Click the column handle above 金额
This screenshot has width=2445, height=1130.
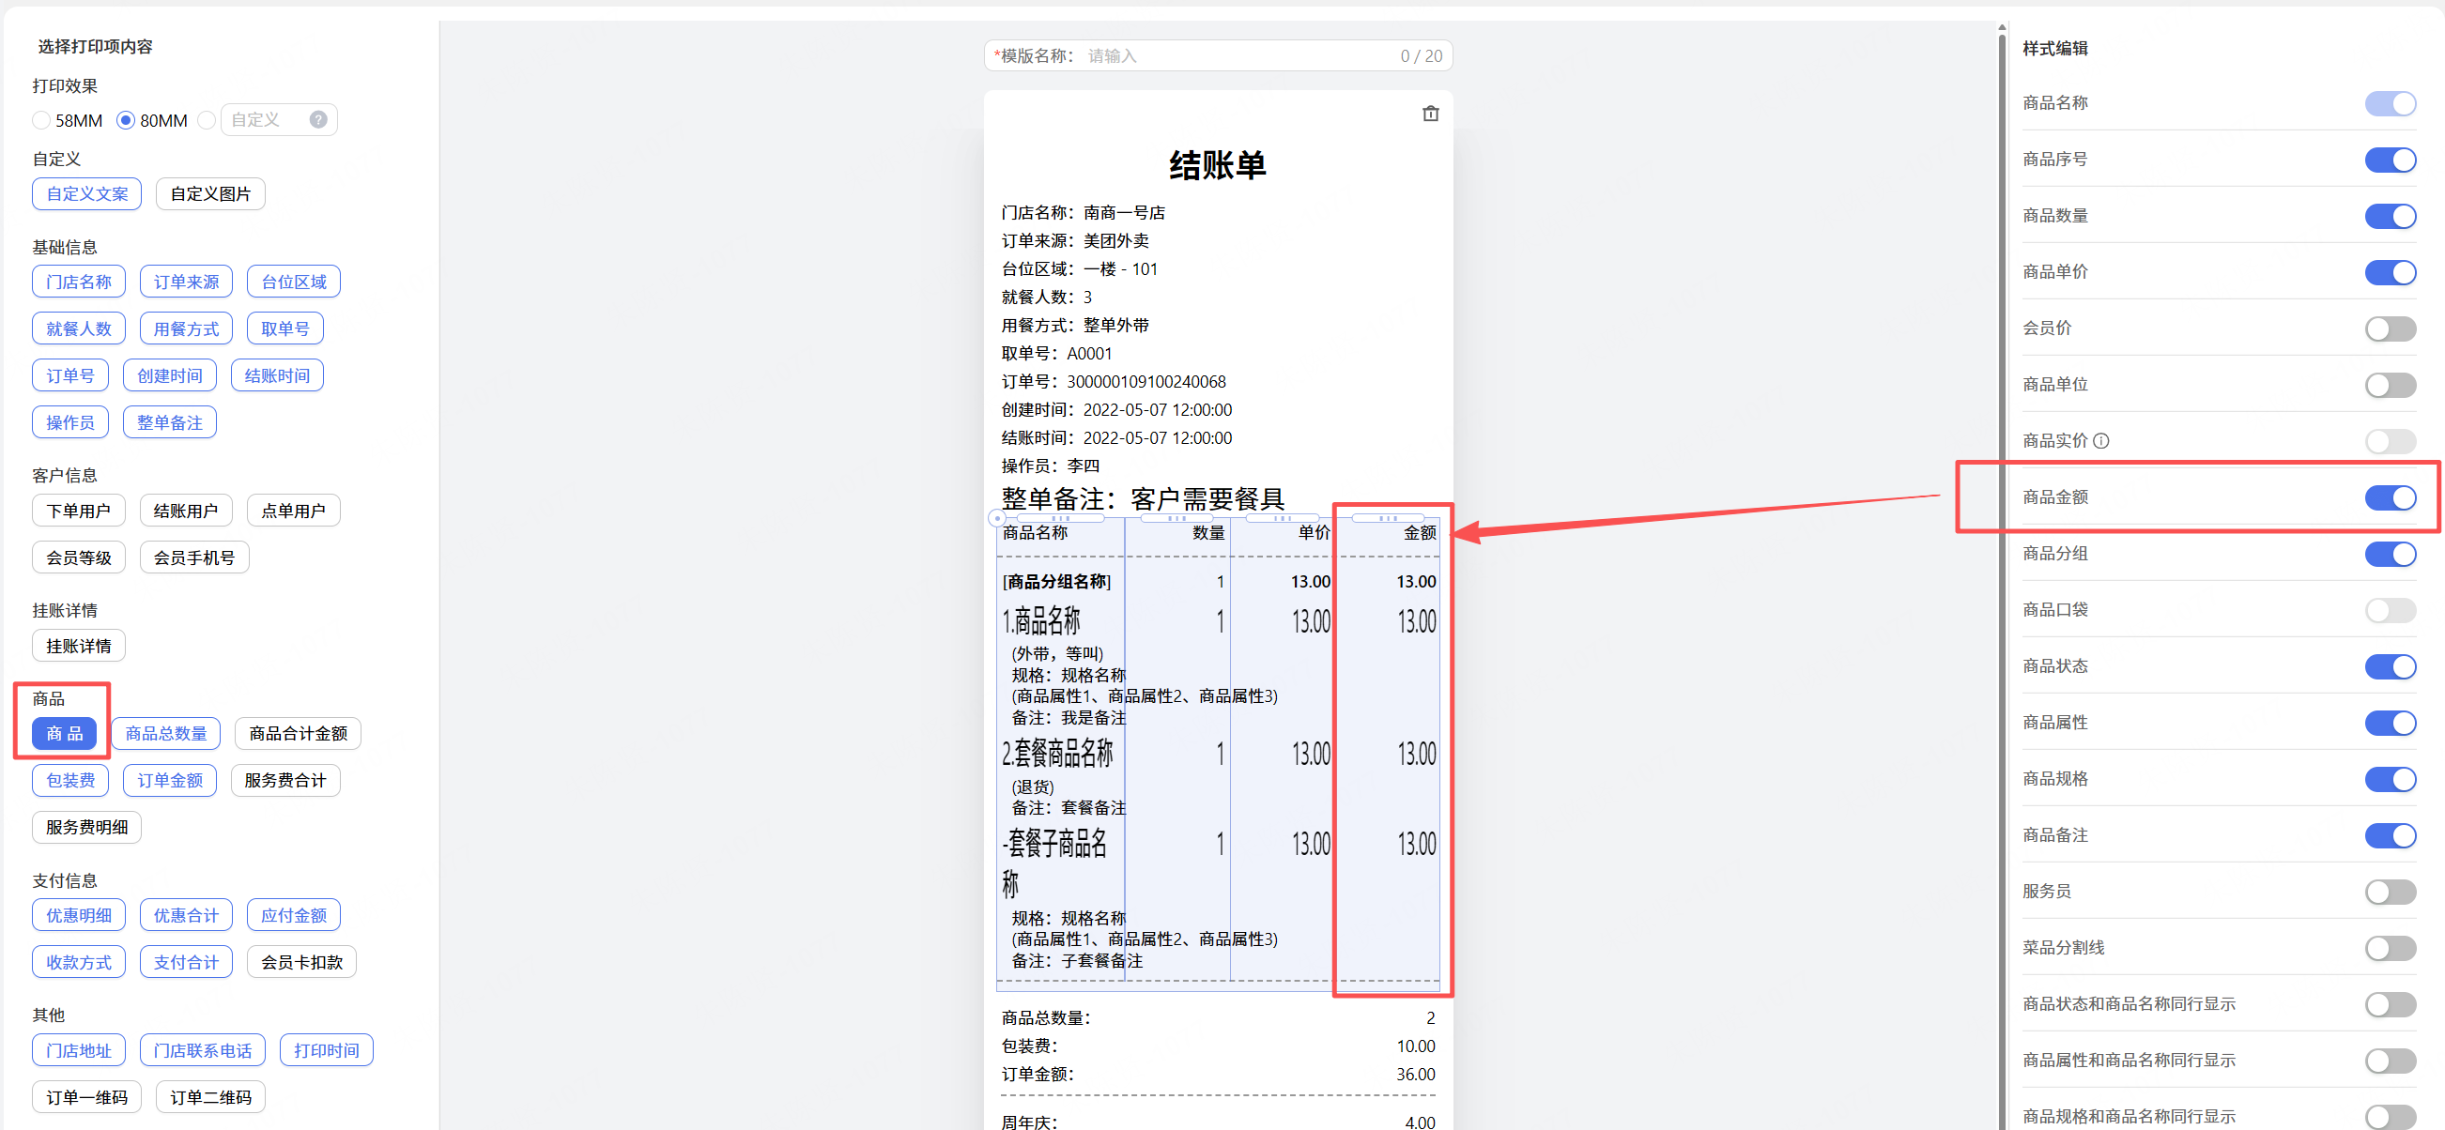1387,518
